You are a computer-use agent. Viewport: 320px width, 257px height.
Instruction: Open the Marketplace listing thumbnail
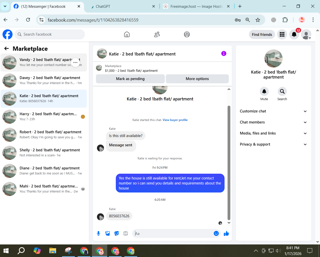pyautogui.click(x=99, y=68)
